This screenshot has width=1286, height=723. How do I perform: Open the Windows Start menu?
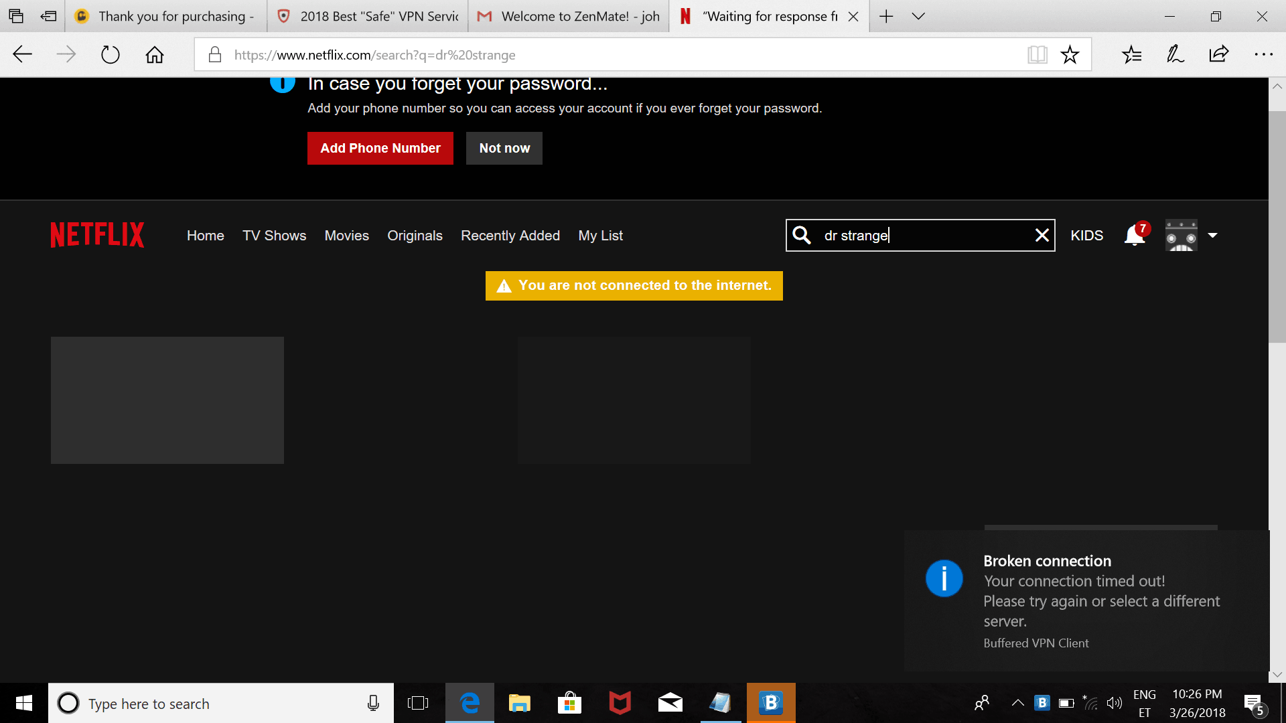(x=24, y=703)
